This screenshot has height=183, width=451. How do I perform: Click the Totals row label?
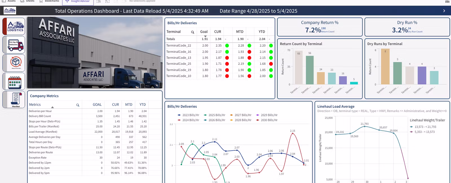(171, 39)
